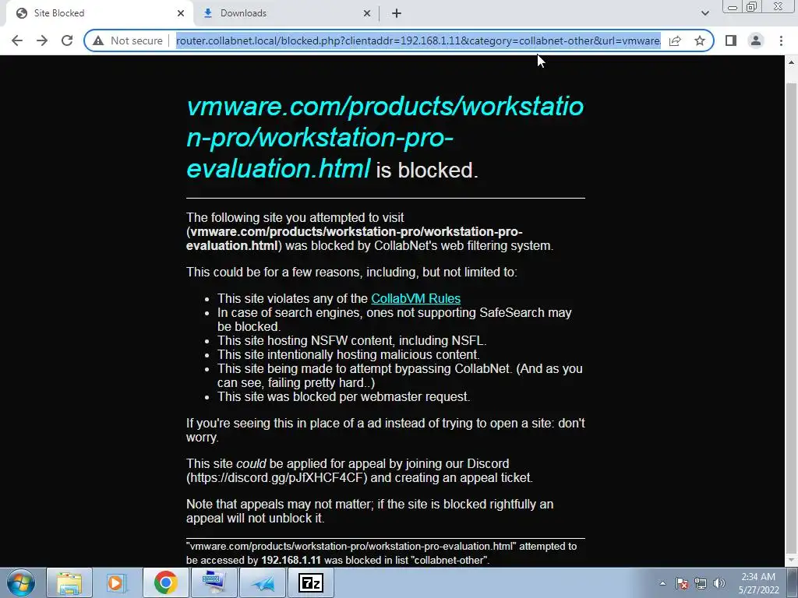The height and width of the screenshot is (598, 798).
Task: Open a new browser tab
Action: [397, 14]
